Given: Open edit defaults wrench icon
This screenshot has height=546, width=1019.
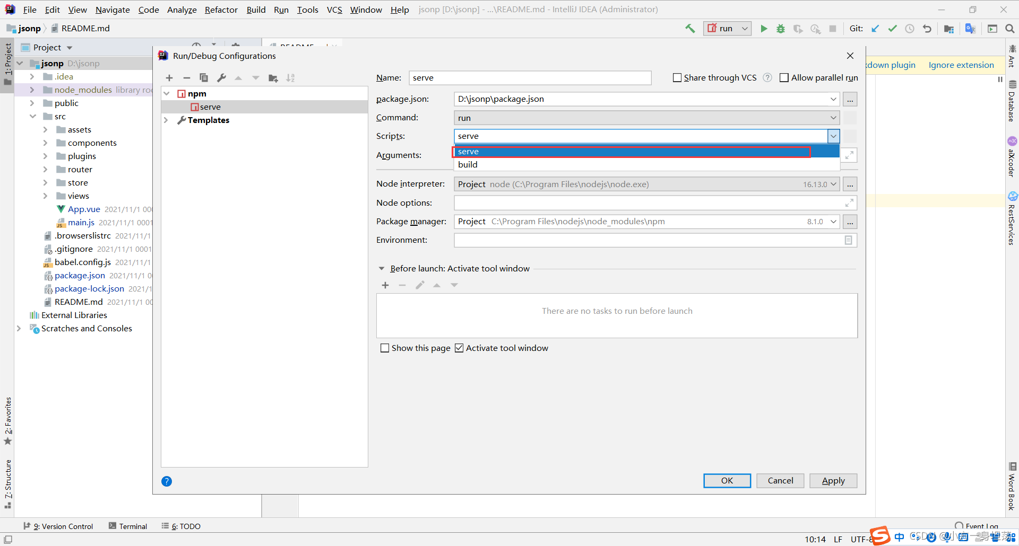Looking at the screenshot, I should click(221, 78).
